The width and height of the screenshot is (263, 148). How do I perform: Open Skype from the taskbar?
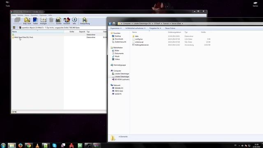(55, 145)
